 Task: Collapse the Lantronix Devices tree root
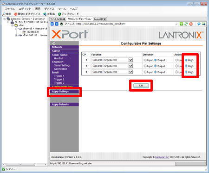(5, 19)
